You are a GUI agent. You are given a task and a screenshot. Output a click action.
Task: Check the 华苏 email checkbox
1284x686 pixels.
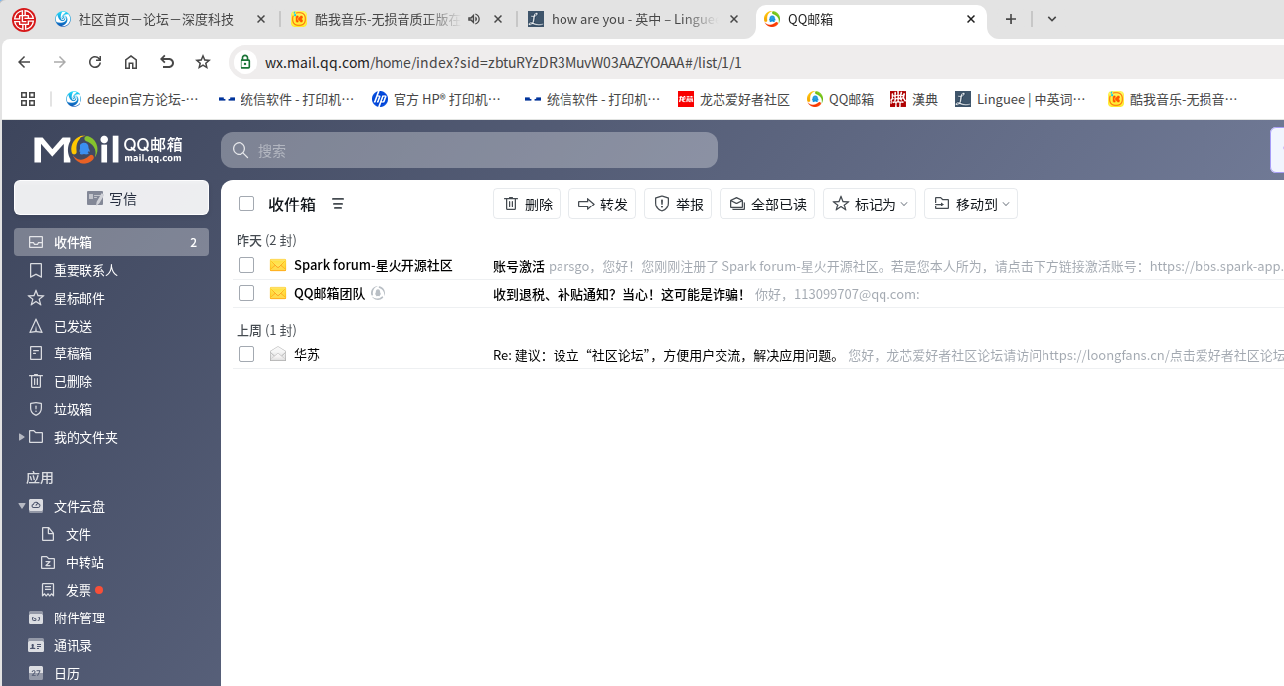coord(245,354)
